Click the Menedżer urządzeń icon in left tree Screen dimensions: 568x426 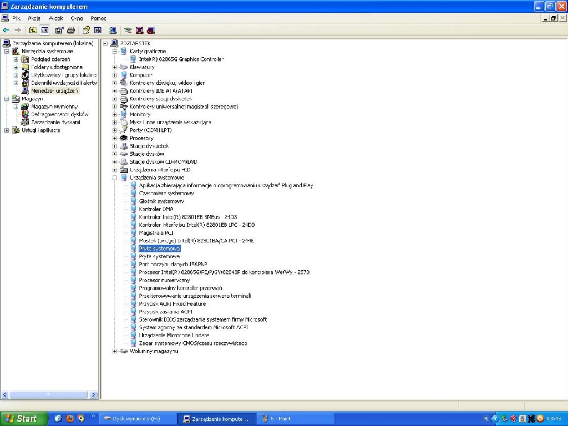click(x=25, y=90)
